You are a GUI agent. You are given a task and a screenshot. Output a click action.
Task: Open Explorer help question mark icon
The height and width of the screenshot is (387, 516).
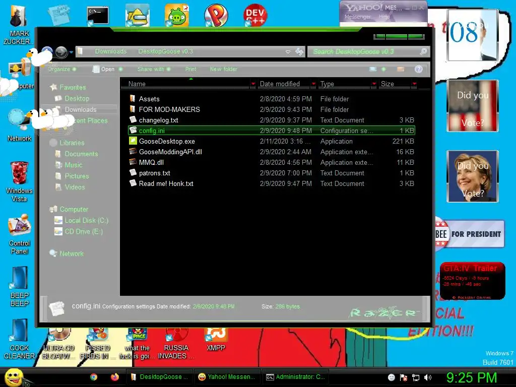pos(419,69)
